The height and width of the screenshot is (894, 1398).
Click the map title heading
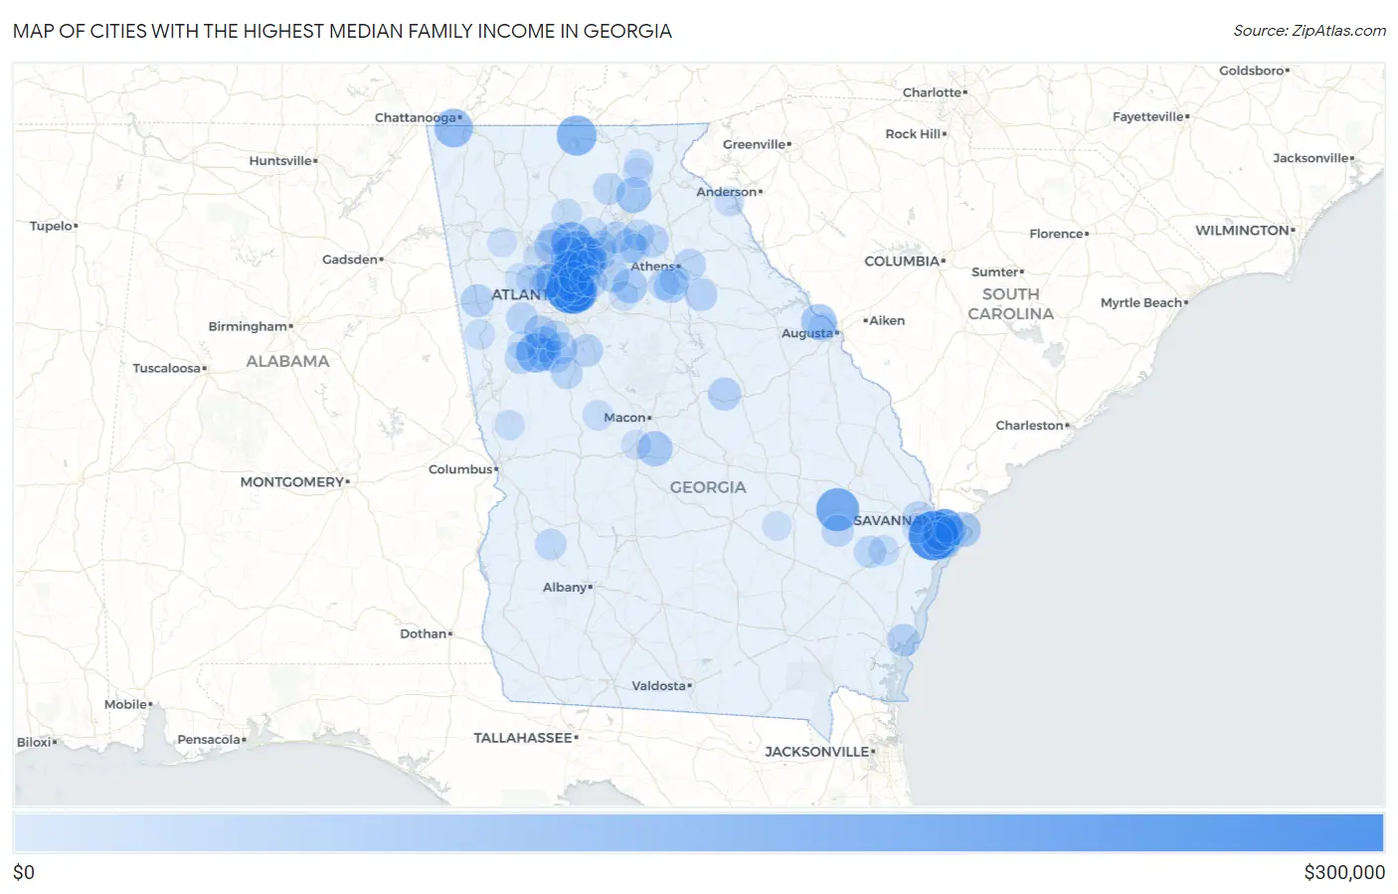click(x=342, y=31)
